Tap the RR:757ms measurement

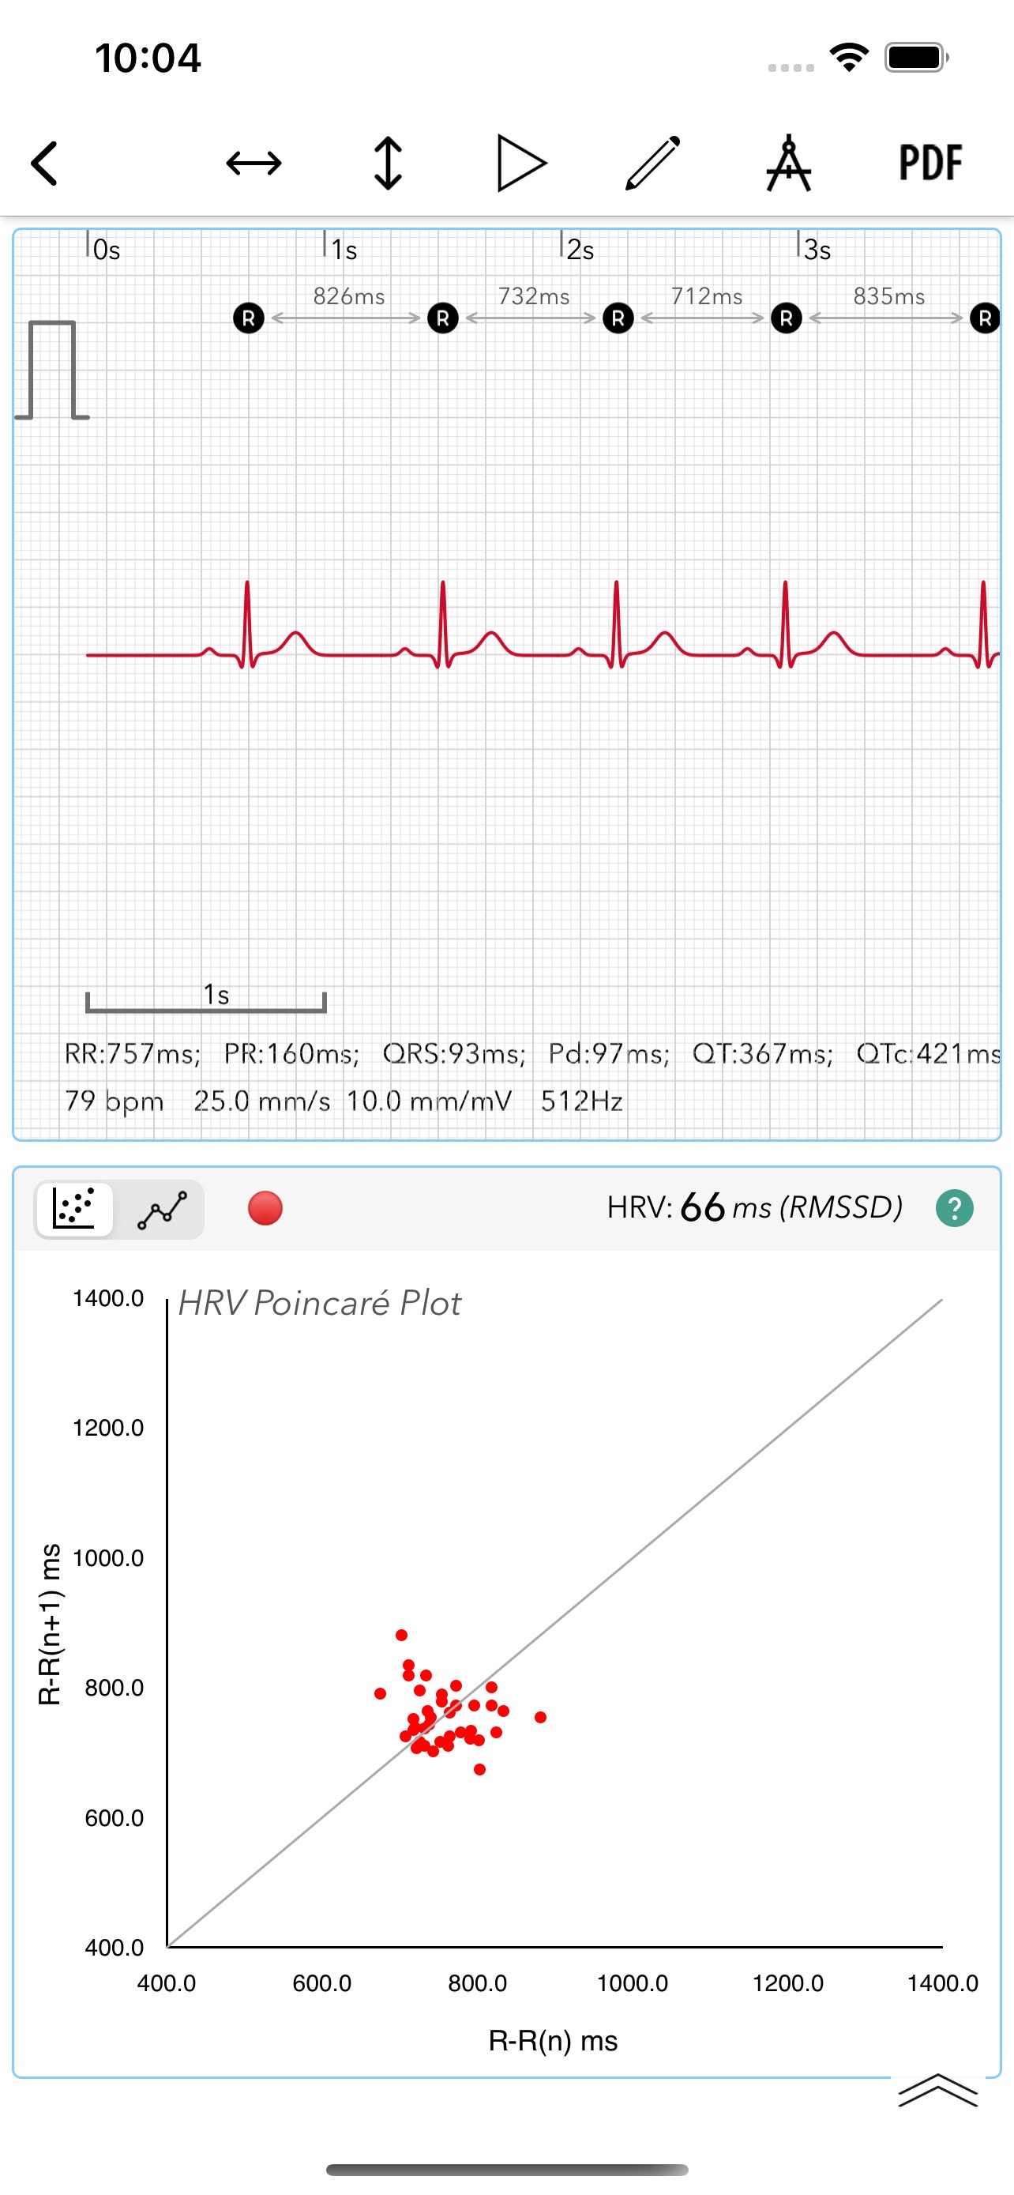(133, 1054)
